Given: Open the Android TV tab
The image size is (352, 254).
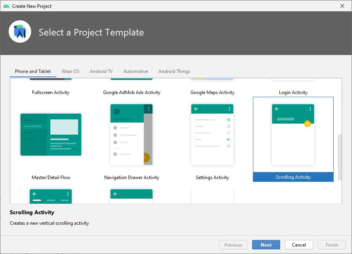Looking at the screenshot, I should click(101, 71).
